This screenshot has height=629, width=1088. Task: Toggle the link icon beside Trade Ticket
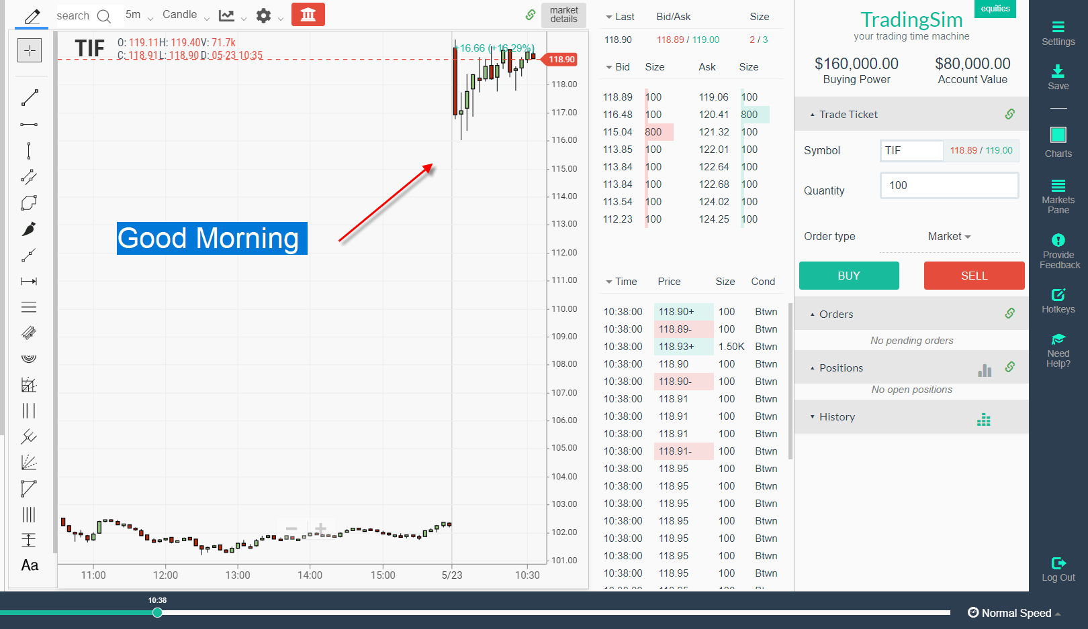(x=1010, y=114)
